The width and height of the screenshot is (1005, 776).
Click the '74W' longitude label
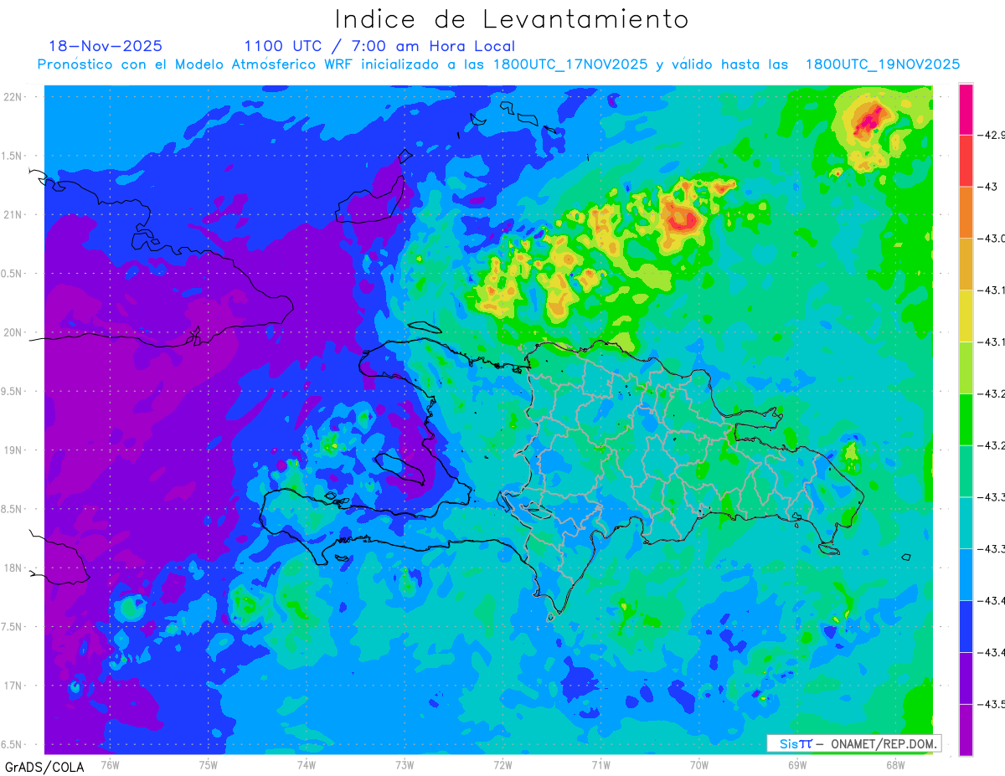307,763
